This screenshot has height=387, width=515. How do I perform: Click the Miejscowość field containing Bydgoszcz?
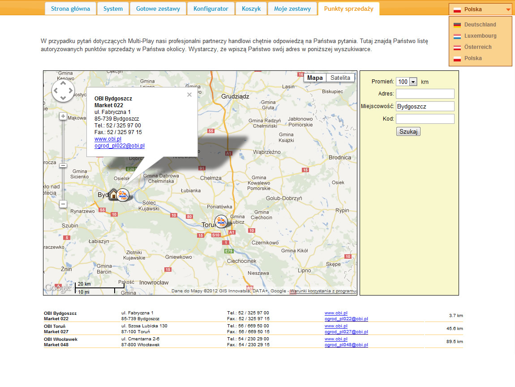click(425, 106)
